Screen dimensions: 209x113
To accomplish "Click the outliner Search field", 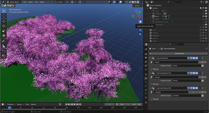I will [175, 2].
